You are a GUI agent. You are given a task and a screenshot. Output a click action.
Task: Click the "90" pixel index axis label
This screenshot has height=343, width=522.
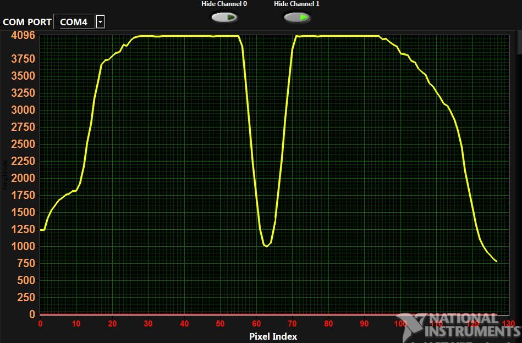point(365,324)
